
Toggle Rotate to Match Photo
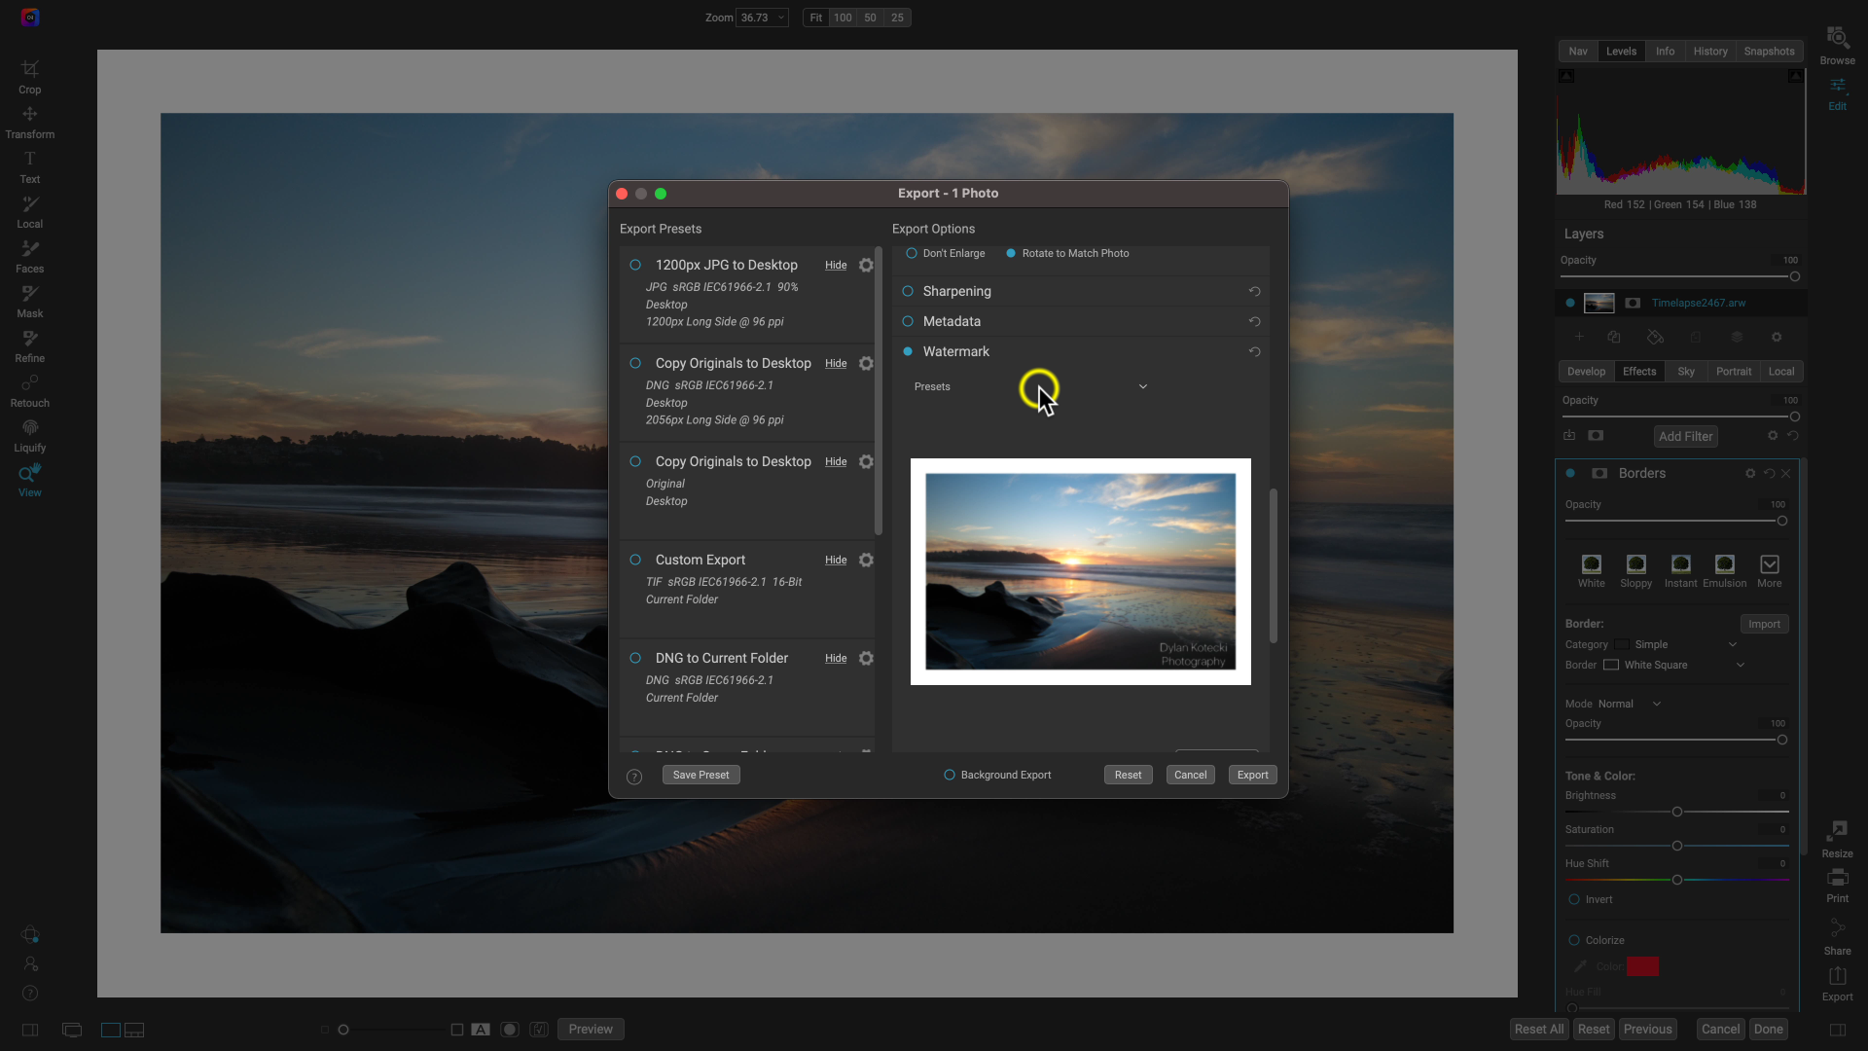(x=1011, y=253)
